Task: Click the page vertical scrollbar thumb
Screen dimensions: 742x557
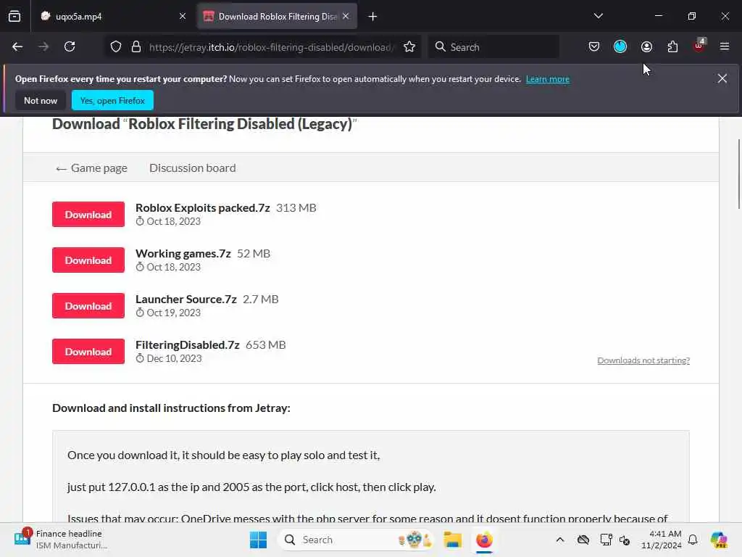Action: point(738,174)
